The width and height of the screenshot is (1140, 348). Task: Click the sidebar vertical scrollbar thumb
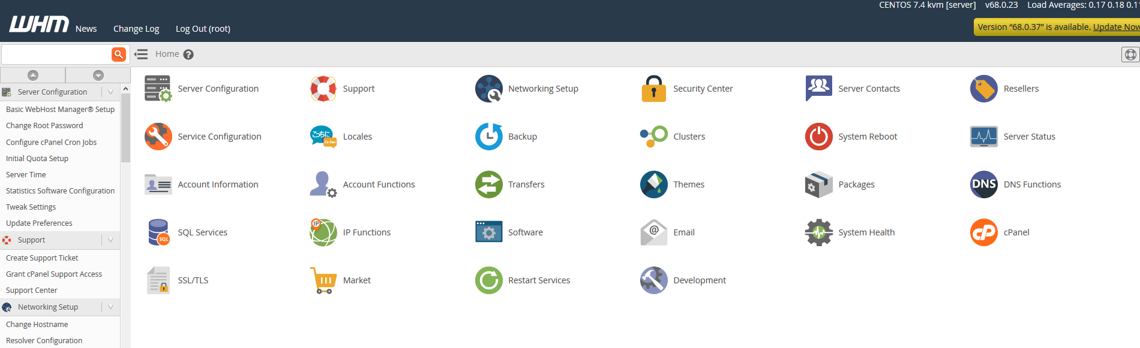pos(125,128)
